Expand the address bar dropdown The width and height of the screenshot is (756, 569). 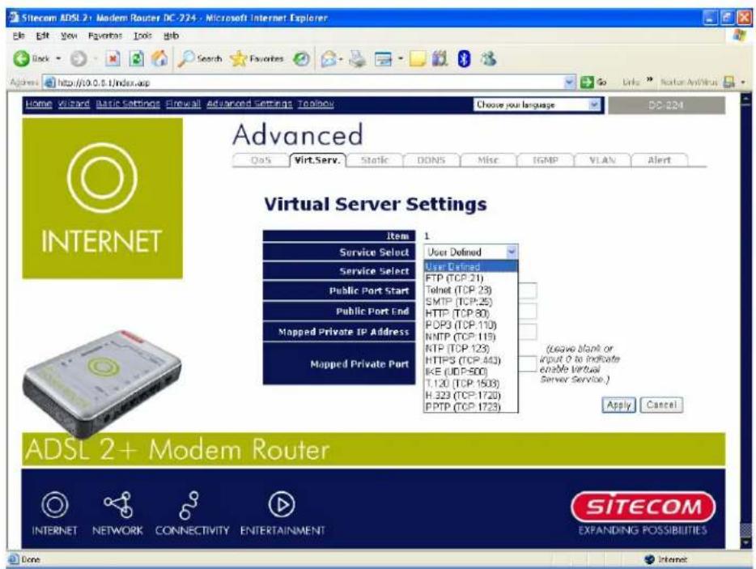(570, 82)
